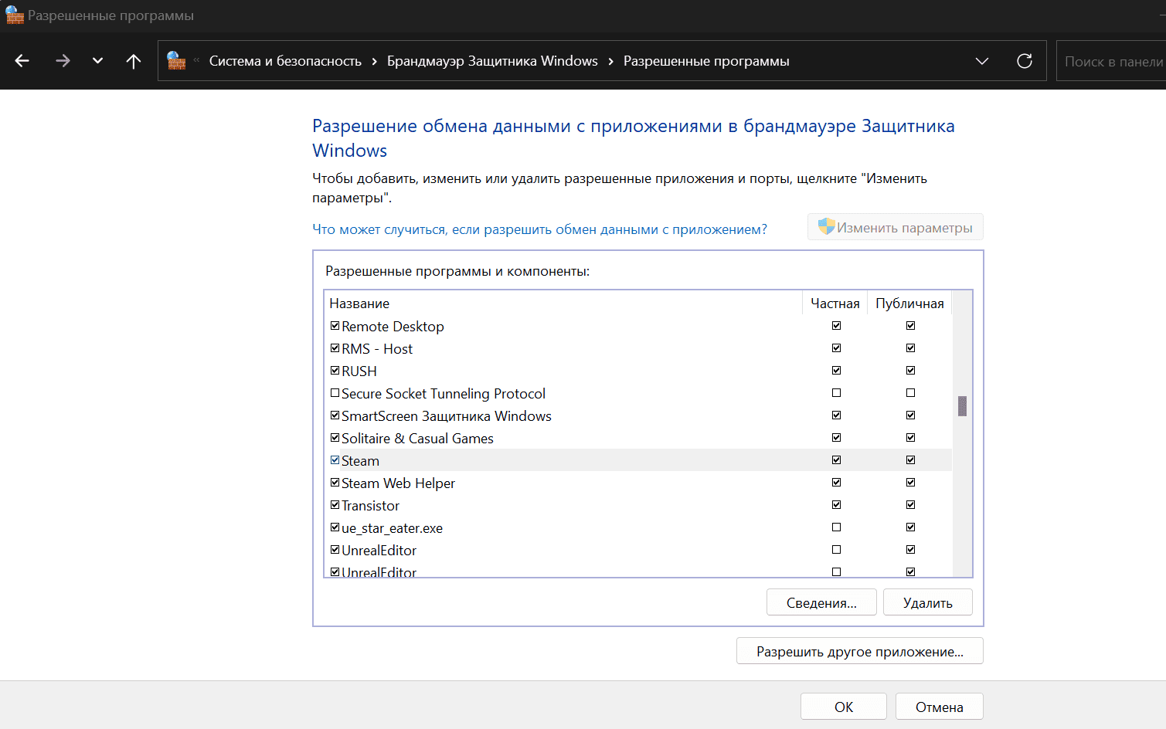1166x729 pixels.
Task: Go back with the left arrow
Action: pos(22,61)
